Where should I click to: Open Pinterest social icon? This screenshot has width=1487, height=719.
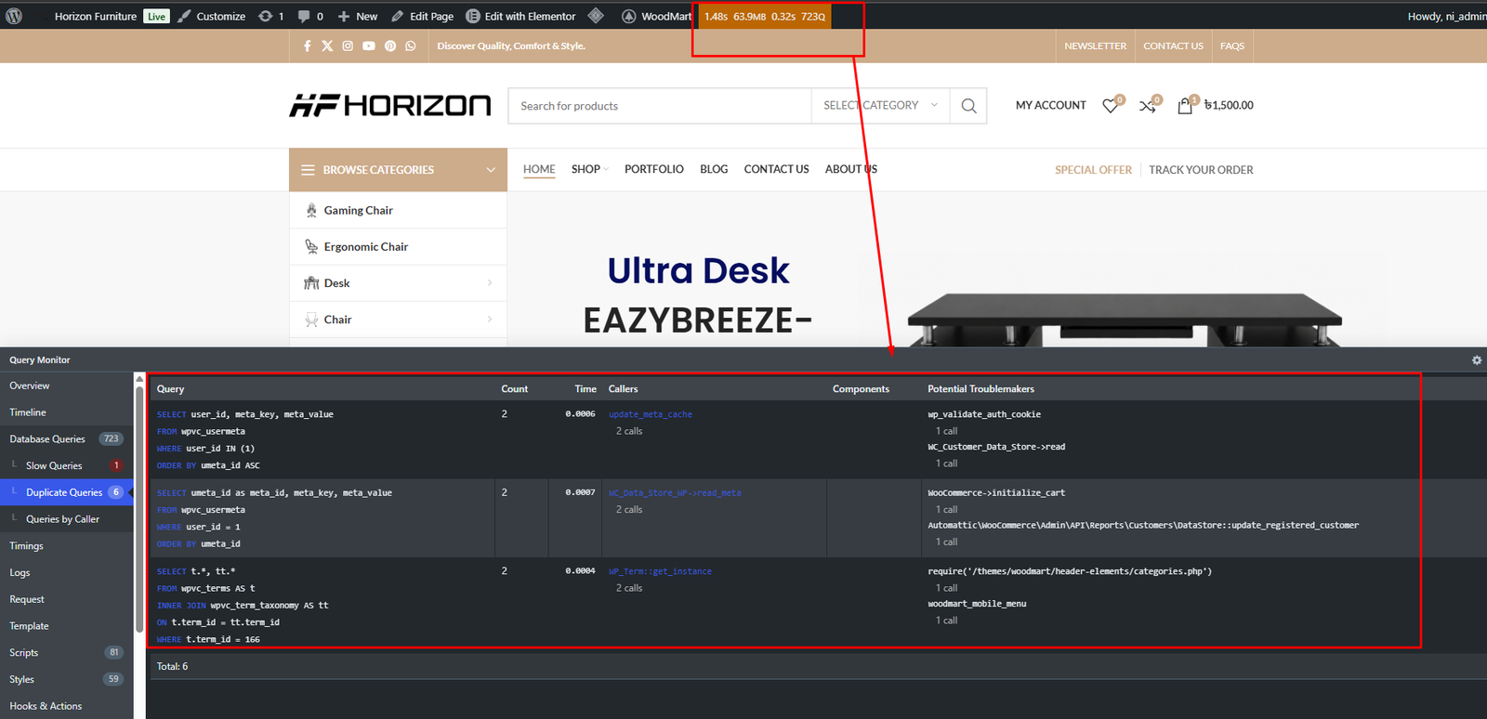390,46
